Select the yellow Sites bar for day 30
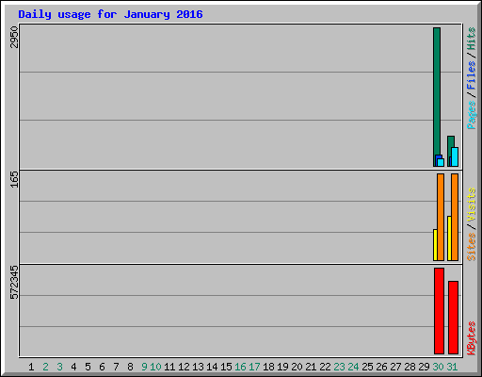Image resolution: width=482 pixels, height=377 pixels. (x=435, y=245)
